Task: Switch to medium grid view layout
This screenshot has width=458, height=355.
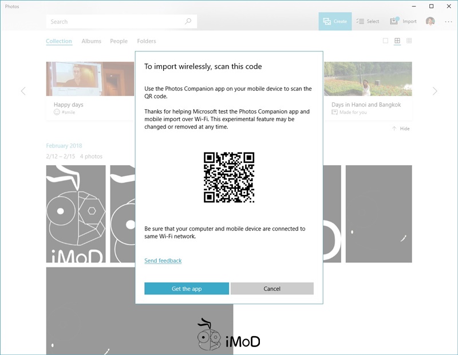Action: pyautogui.click(x=397, y=41)
